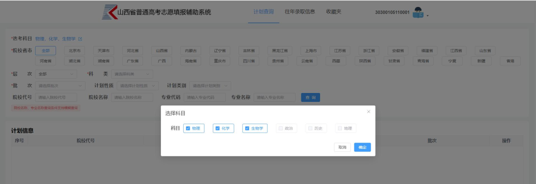
Task: Open the 收藏夹 tab
Action: 334,12
